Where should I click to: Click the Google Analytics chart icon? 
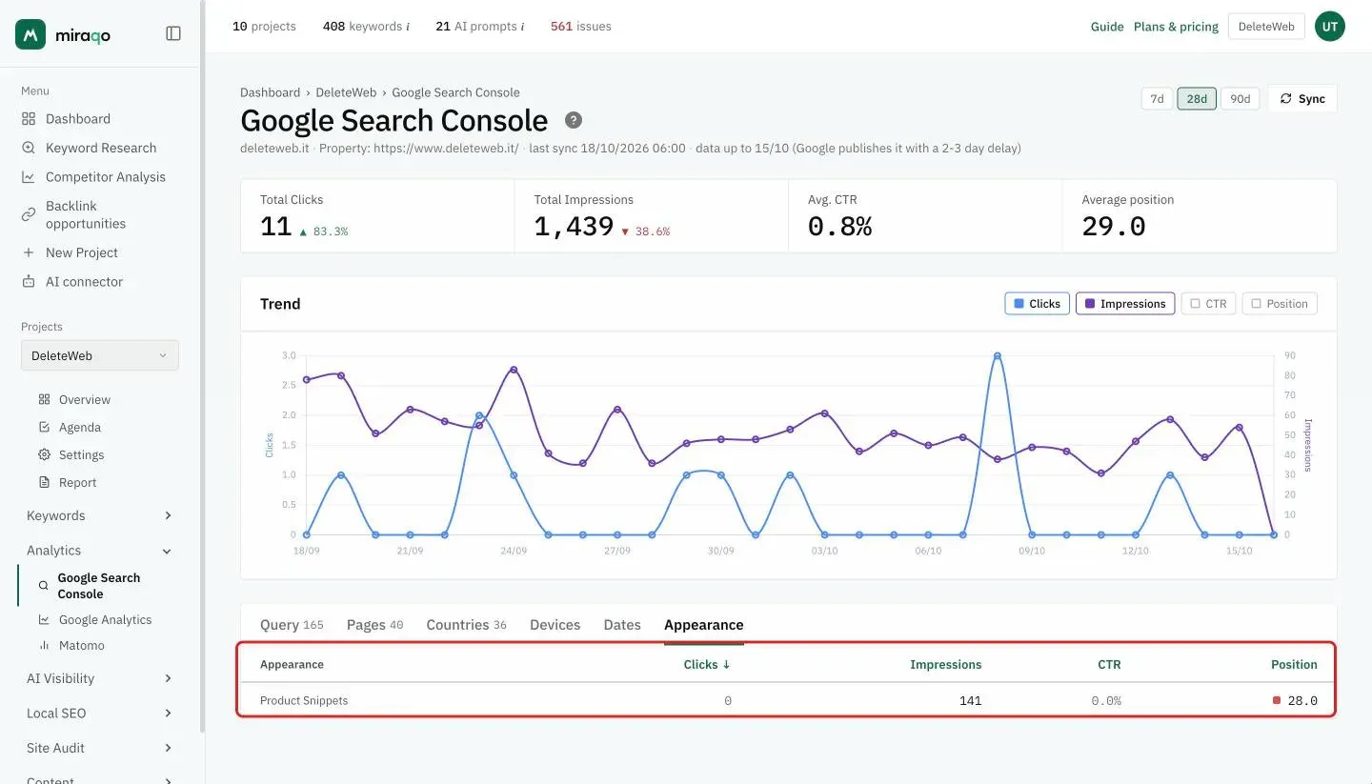click(x=44, y=619)
